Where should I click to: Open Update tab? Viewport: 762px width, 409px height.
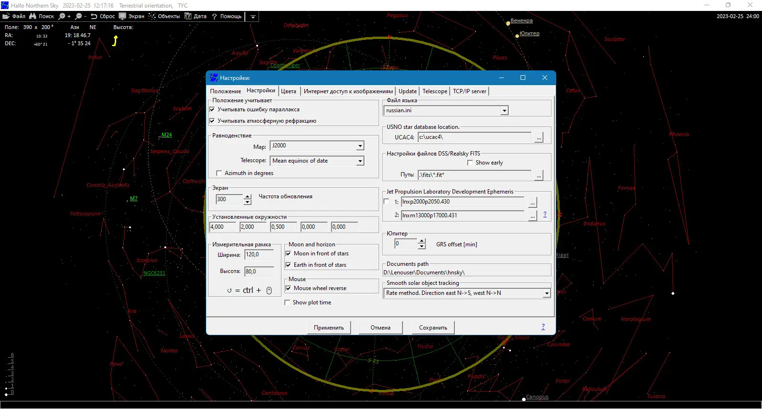408,91
